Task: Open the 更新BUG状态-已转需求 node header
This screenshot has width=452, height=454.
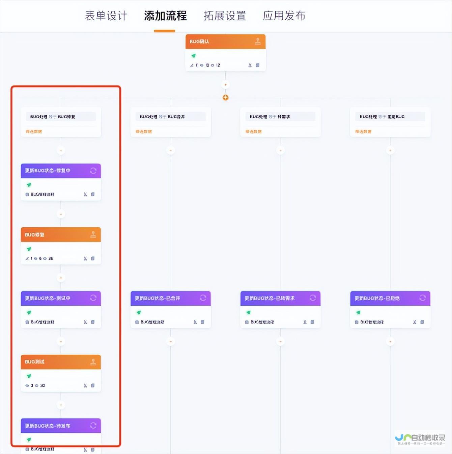Action: 280,298
